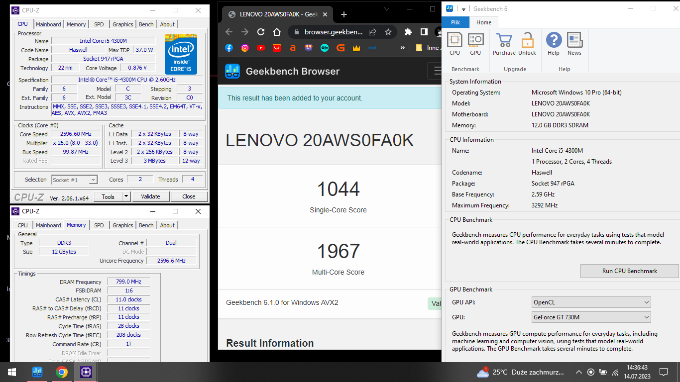Open the Plik menu in Geekbench
The image size is (680, 382).
pos(455,22)
